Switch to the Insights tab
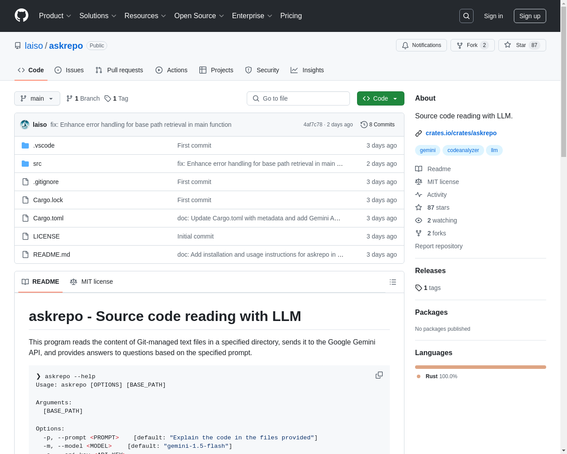The height and width of the screenshot is (454, 567). click(307, 70)
